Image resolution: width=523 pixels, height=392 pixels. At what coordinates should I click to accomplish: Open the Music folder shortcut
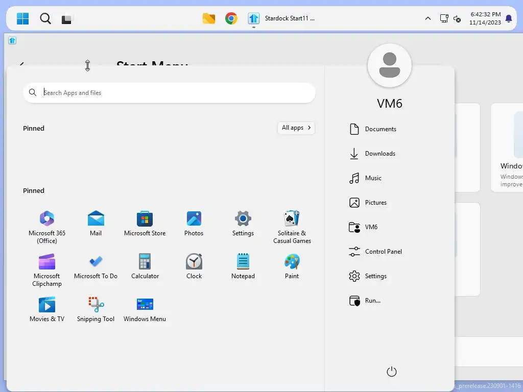pos(365,178)
